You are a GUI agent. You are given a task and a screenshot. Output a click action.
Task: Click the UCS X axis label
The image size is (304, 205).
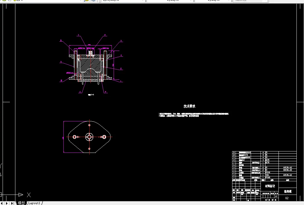pyautogui.click(x=29, y=195)
